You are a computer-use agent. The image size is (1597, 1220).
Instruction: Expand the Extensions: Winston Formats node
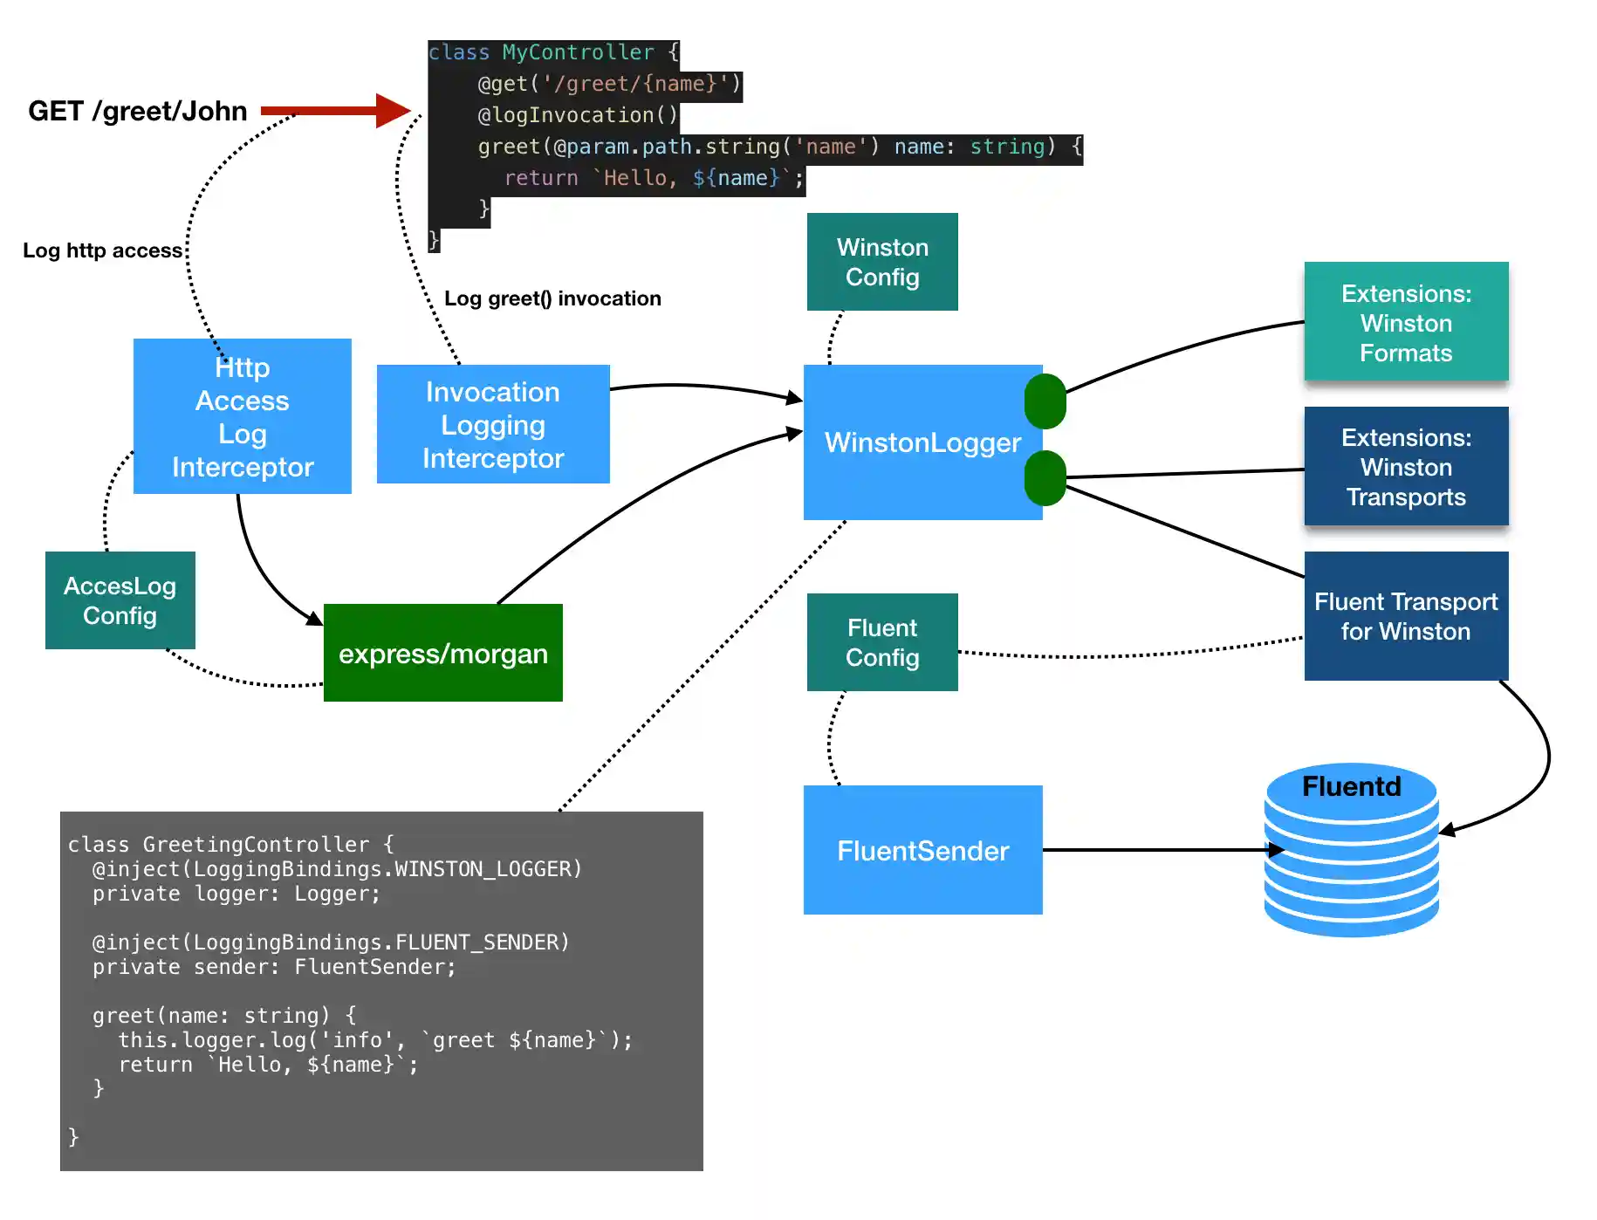tap(1405, 323)
